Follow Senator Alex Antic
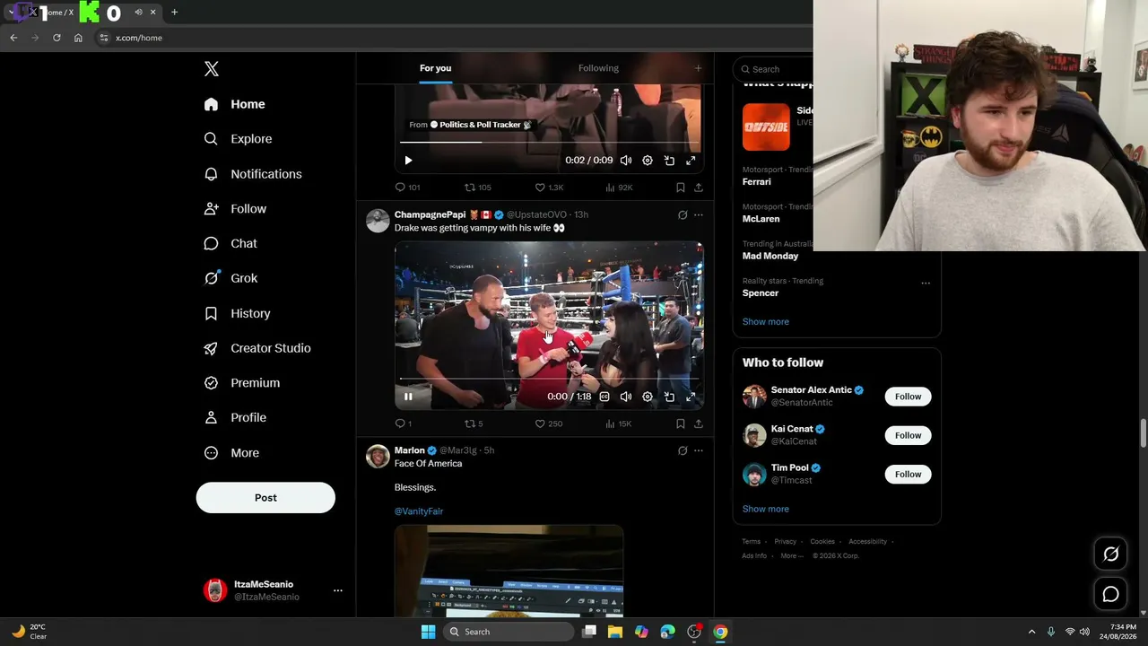This screenshot has width=1148, height=646. pyautogui.click(x=908, y=397)
